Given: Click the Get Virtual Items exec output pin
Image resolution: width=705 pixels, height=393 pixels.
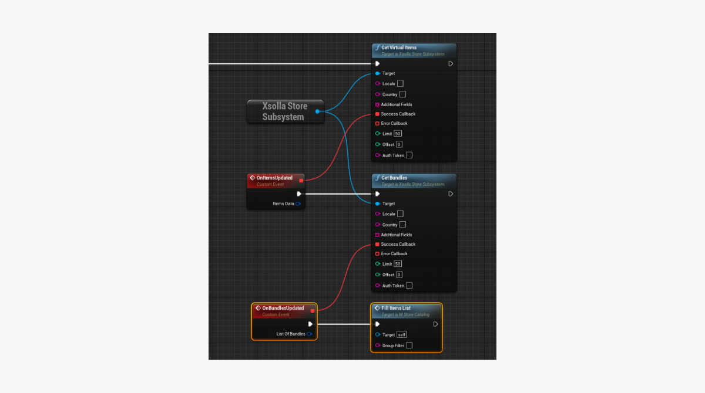Looking at the screenshot, I should [x=451, y=63].
